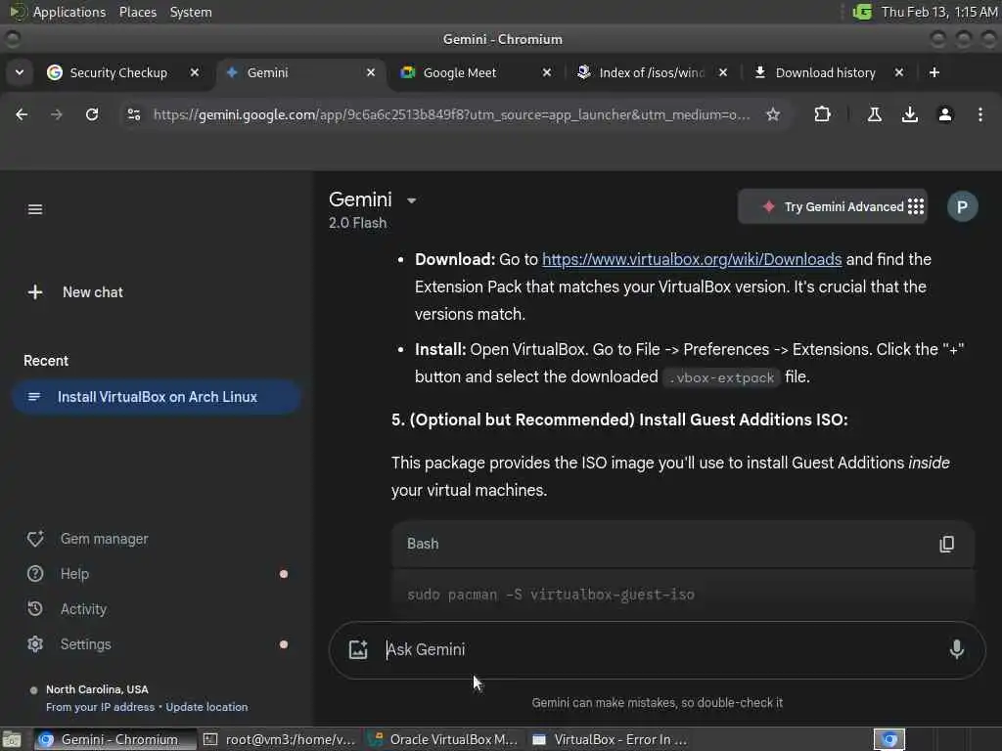Open Gem manager
Image resolution: width=1002 pixels, height=751 pixels.
pos(87,539)
